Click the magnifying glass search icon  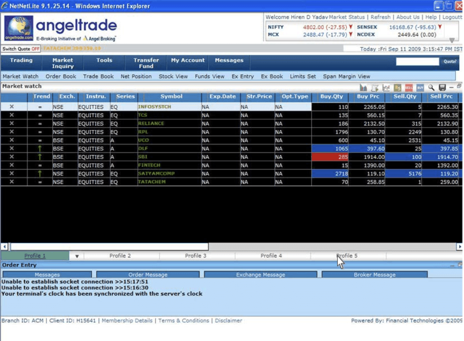pyautogui.click(x=431, y=87)
